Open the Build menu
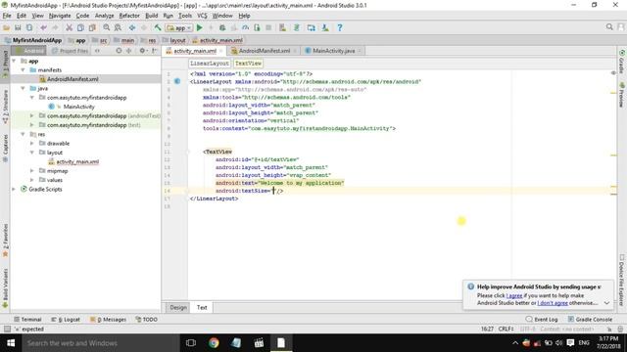 point(151,16)
